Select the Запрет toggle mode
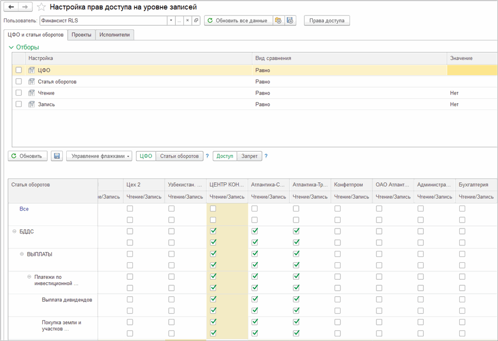Screen dimensions: 498x341 pos(249,156)
